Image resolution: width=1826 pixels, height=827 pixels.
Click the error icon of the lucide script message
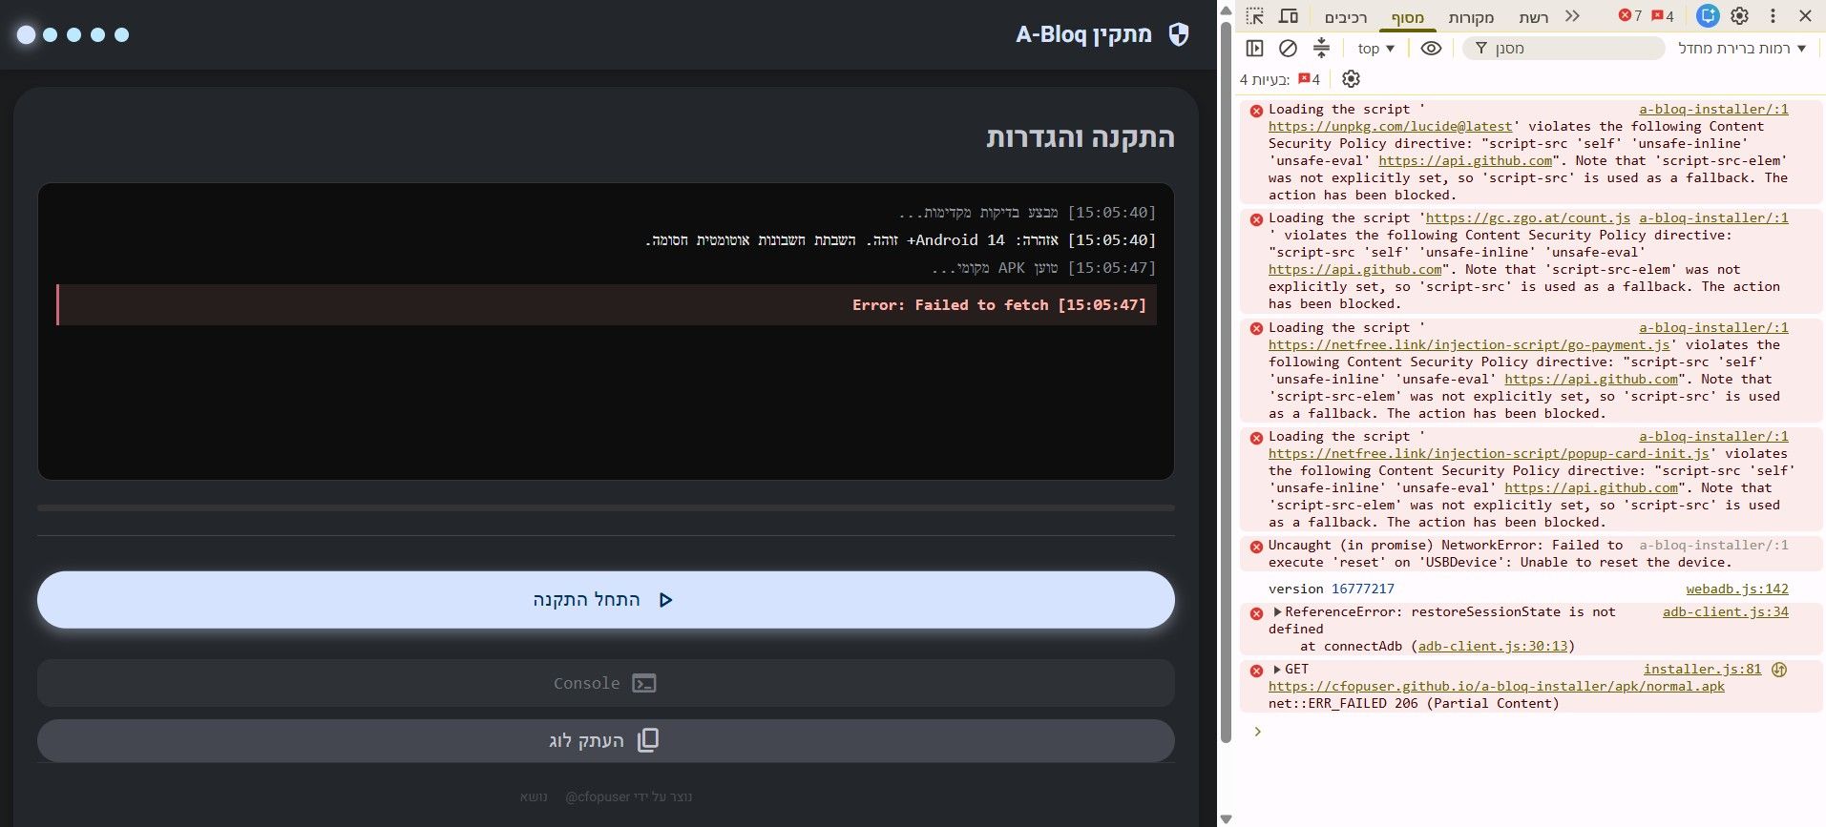click(1256, 111)
